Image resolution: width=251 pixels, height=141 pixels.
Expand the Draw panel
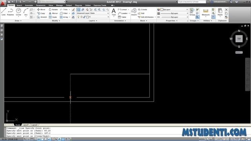pos(18,21)
